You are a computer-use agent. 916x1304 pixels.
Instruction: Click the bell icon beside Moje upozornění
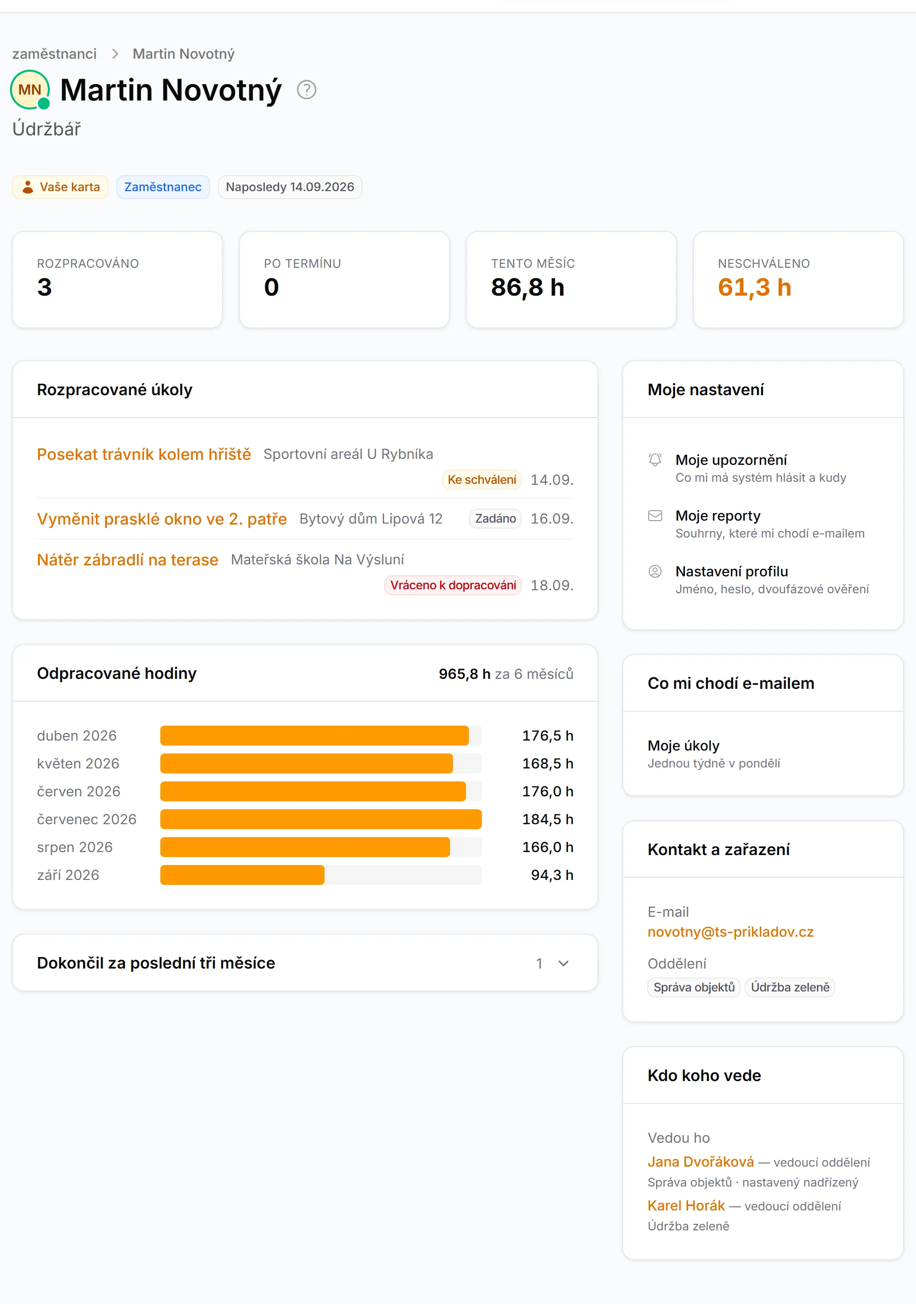(x=655, y=459)
